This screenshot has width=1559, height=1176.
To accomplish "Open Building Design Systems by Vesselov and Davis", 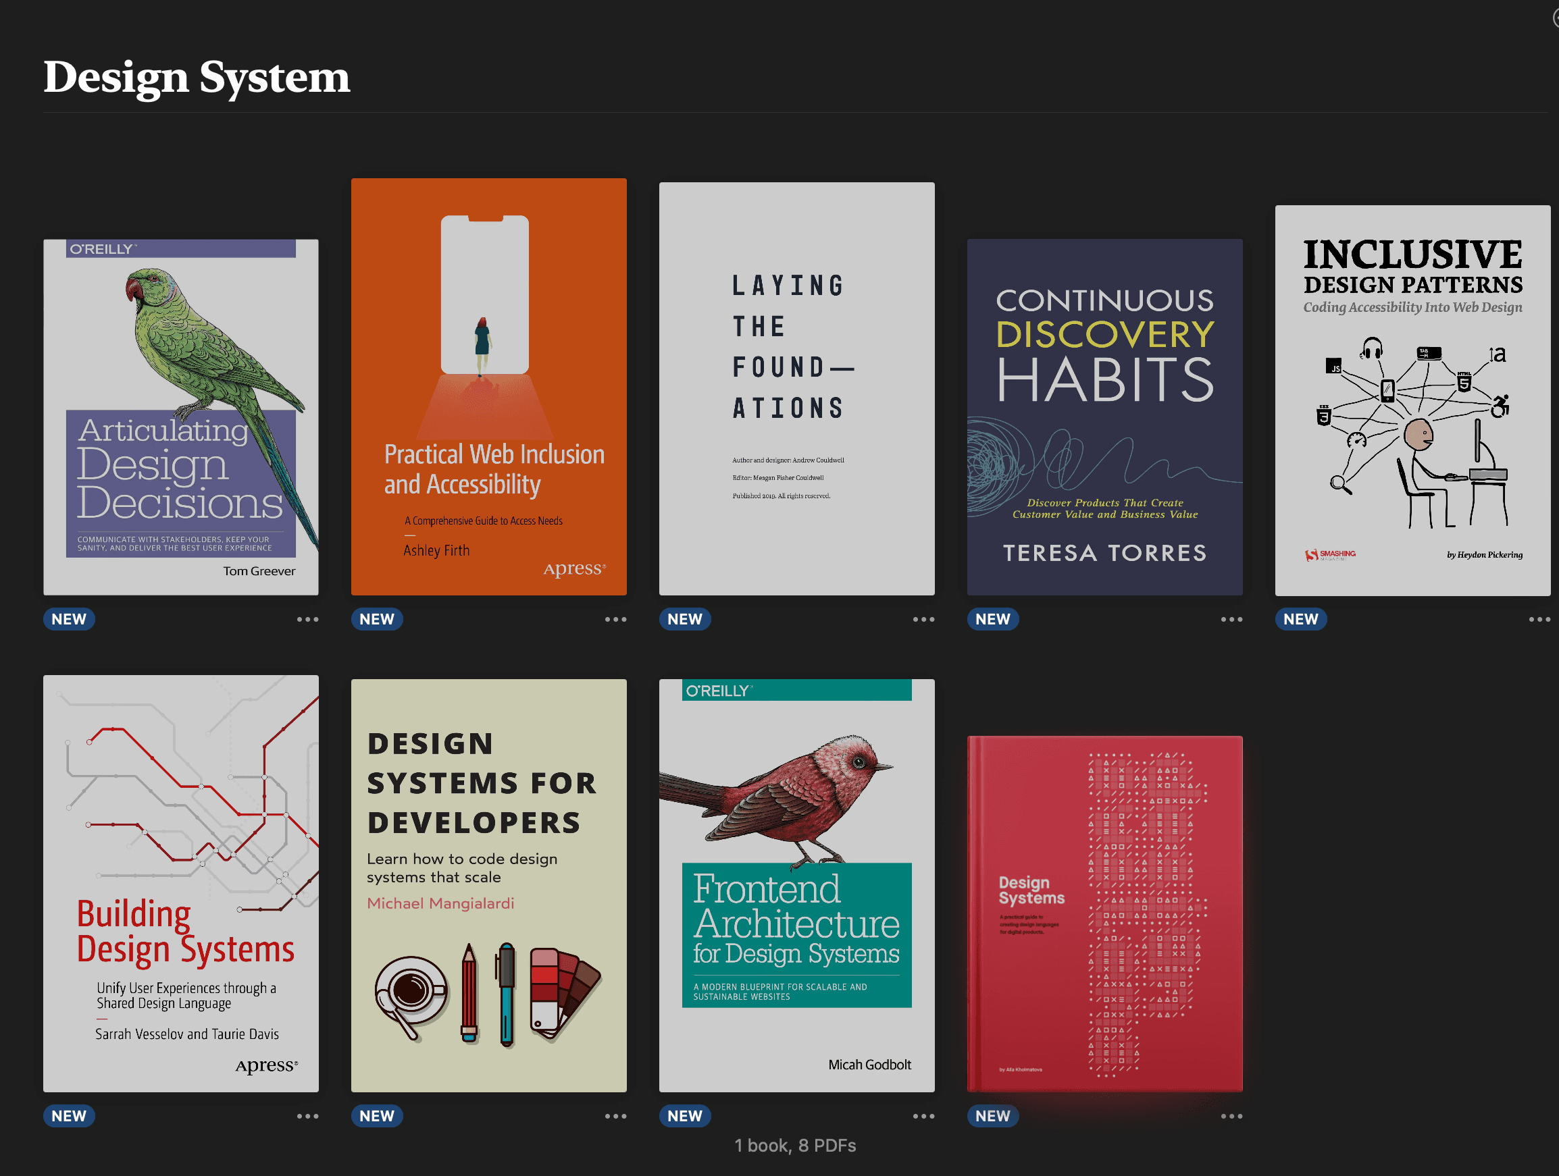I will click(x=180, y=882).
